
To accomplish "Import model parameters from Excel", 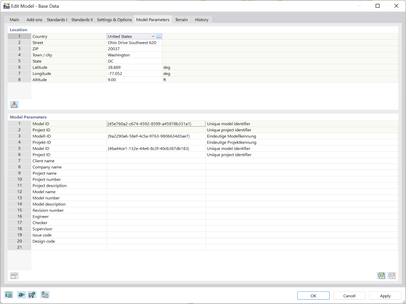I will 391,276.
